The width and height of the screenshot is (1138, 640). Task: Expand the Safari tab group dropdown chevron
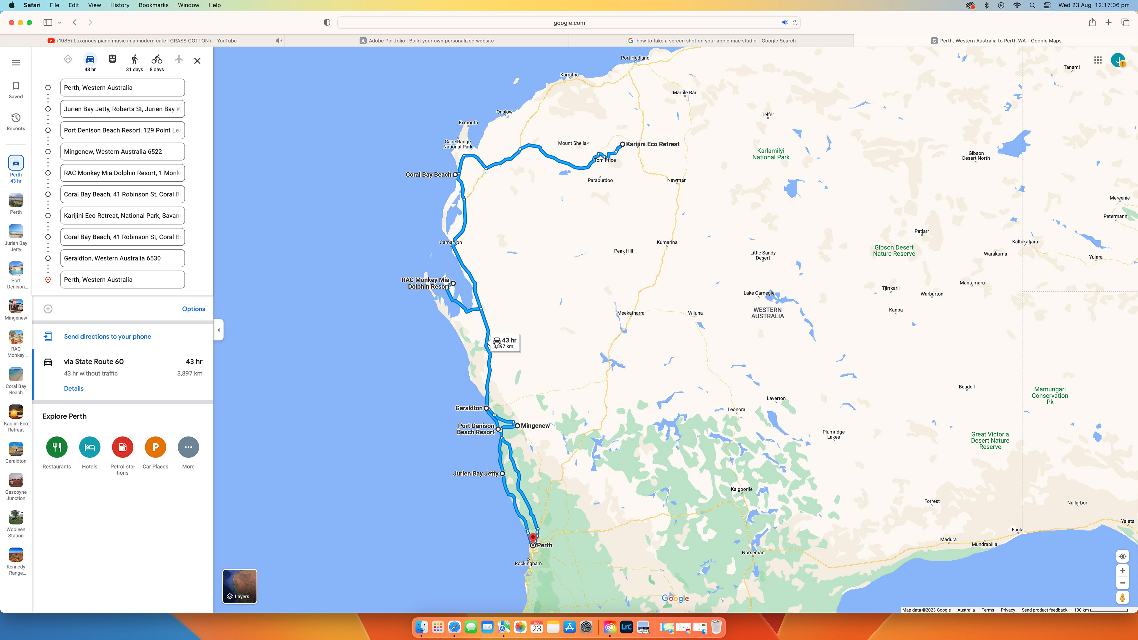click(59, 23)
